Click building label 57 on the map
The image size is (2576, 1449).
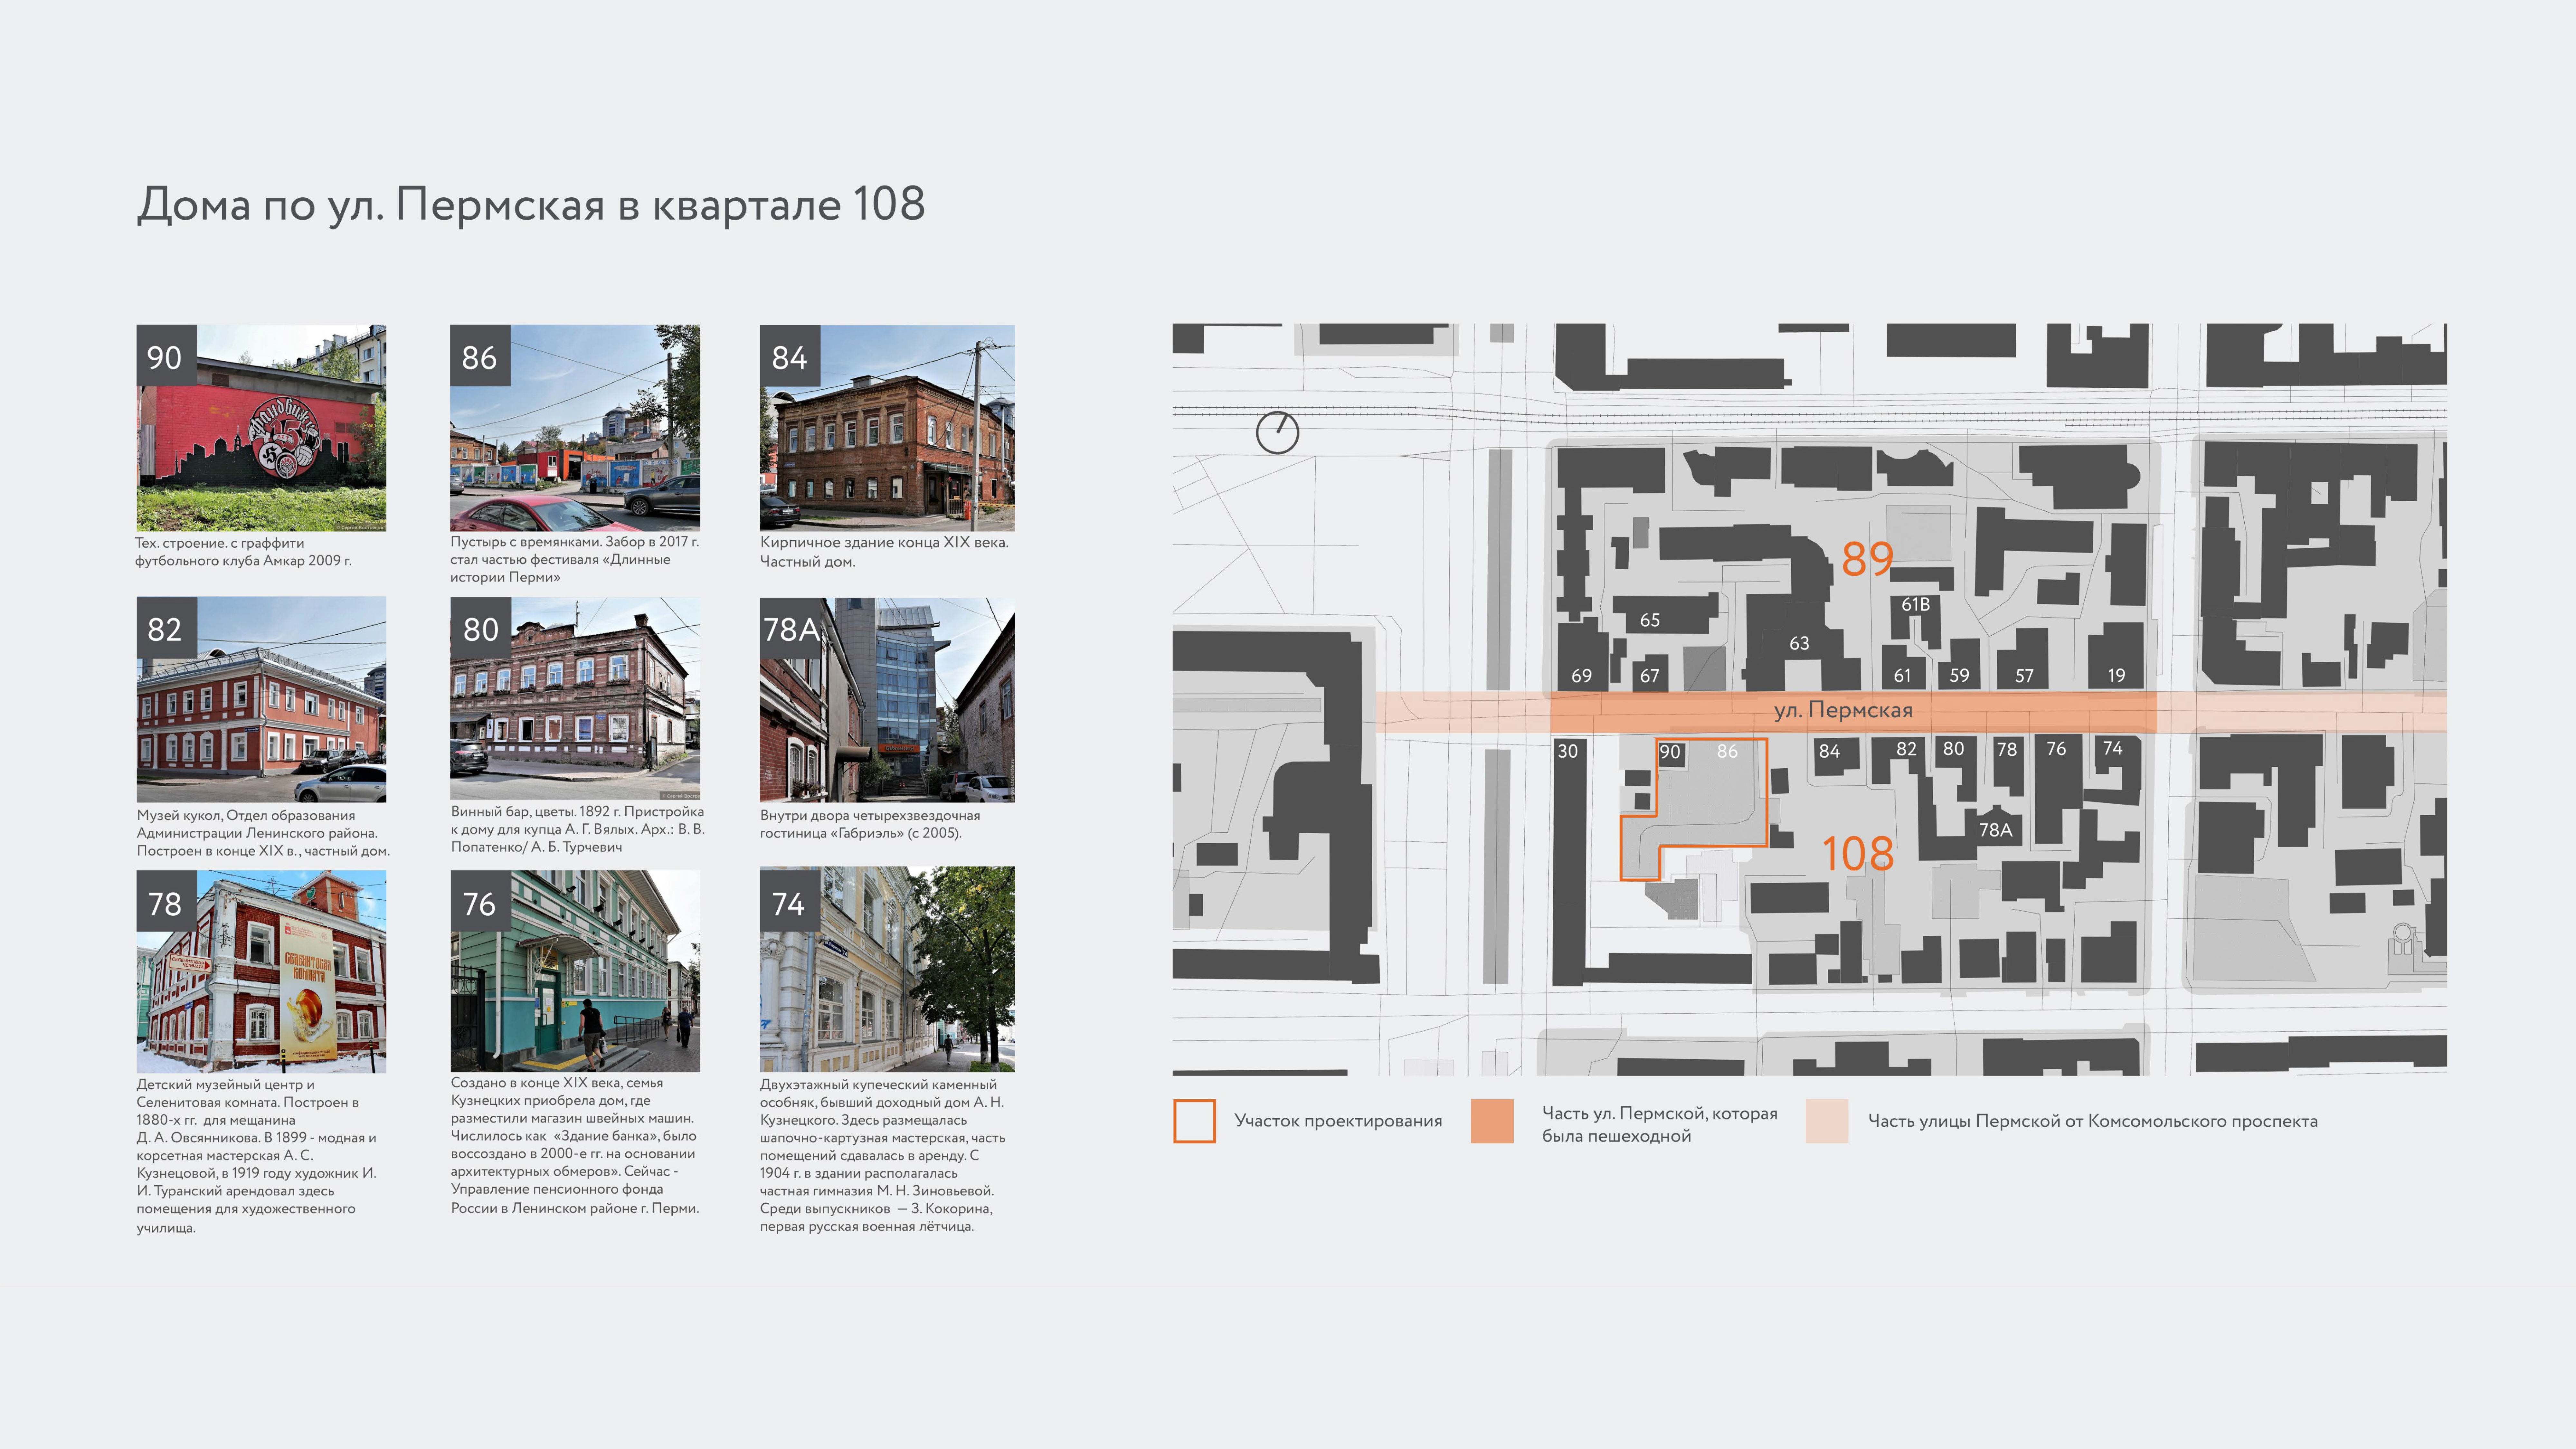pyautogui.click(x=2024, y=676)
